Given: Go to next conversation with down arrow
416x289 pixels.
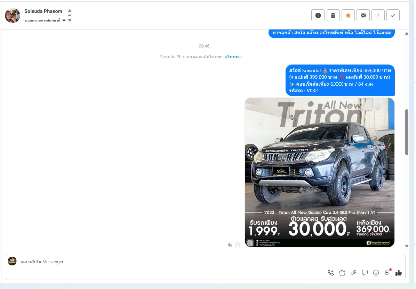Looking at the screenshot, I should pyautogui.click(x=70, y=20).
